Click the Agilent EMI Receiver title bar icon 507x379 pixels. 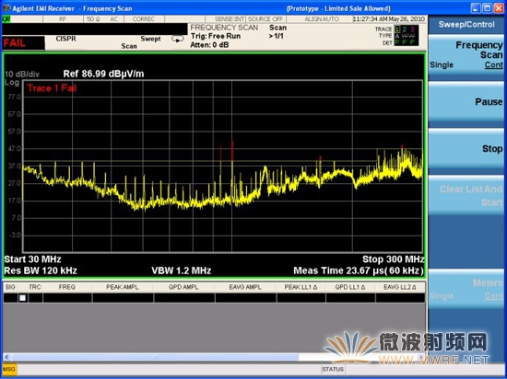[6, 8]
